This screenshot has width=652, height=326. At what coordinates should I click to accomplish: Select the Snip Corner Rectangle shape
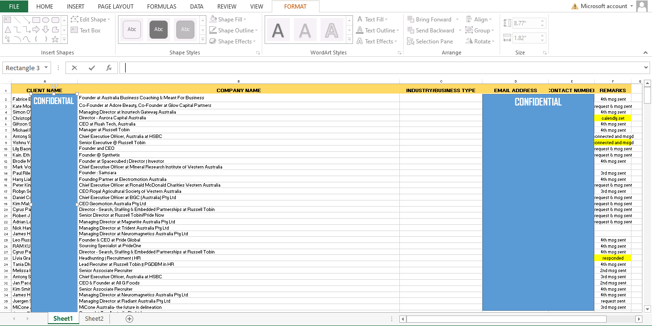click(x=55, y=30)
